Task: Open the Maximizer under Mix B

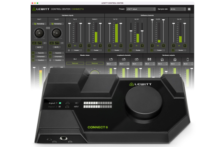Action: click(x=95, y=63)
